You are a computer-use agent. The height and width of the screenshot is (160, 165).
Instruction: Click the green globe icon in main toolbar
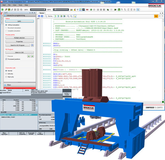91,10
